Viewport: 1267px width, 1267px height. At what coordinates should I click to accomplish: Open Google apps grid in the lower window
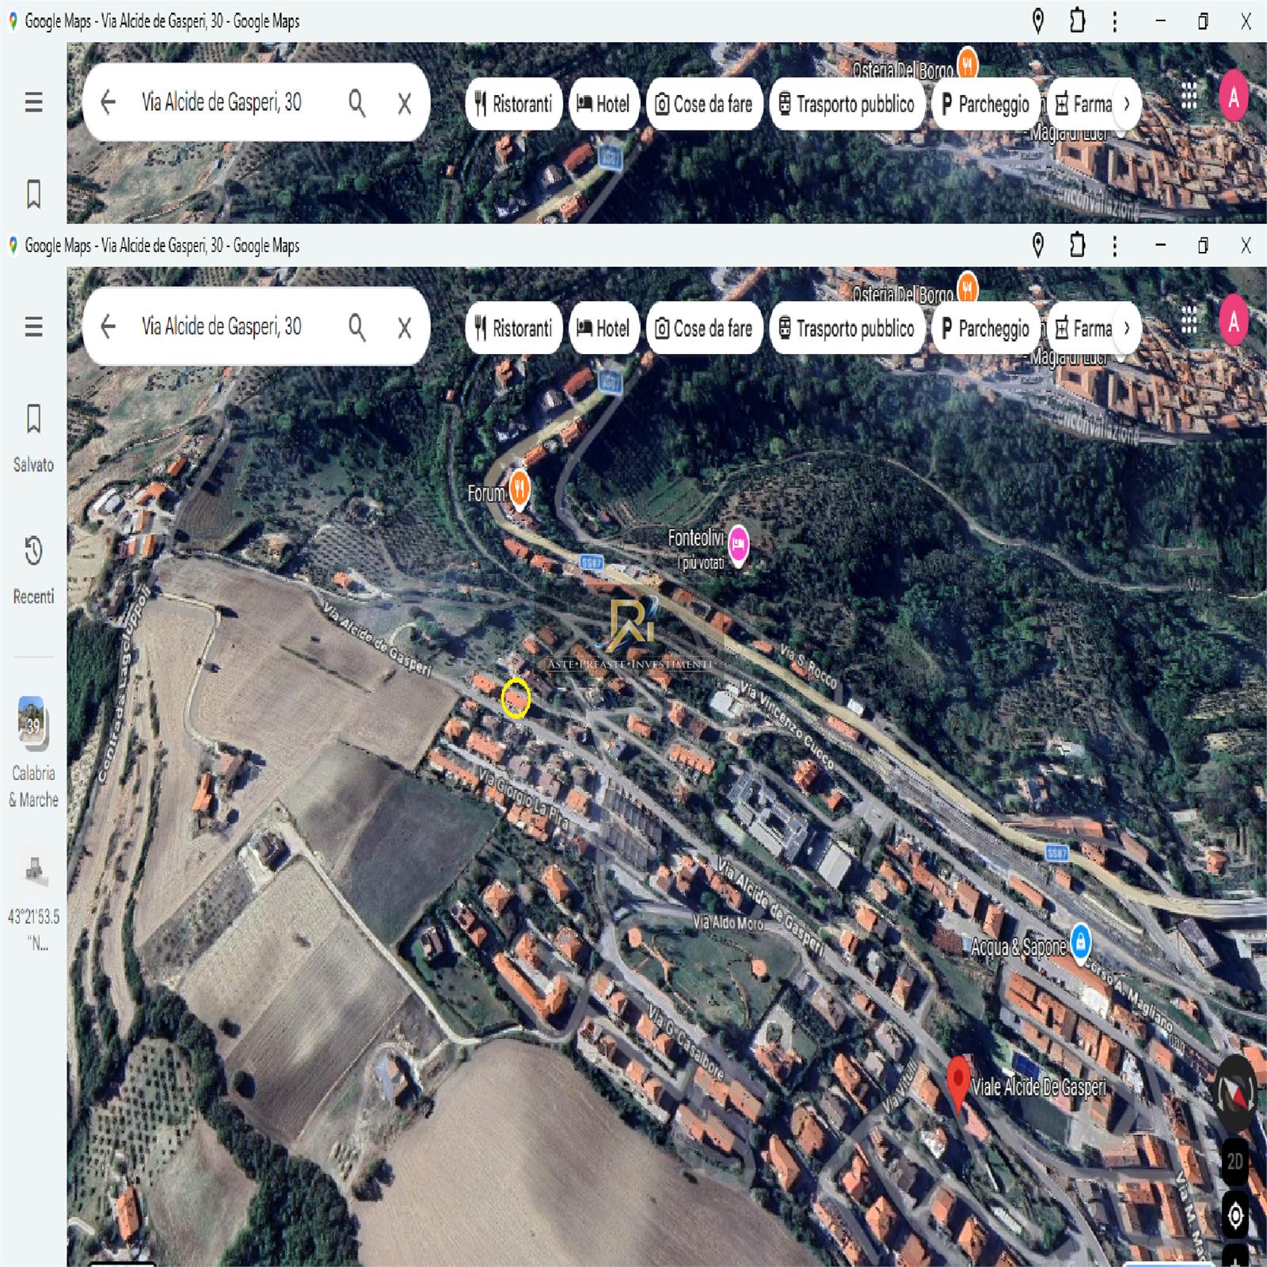tap(1189, 321)
